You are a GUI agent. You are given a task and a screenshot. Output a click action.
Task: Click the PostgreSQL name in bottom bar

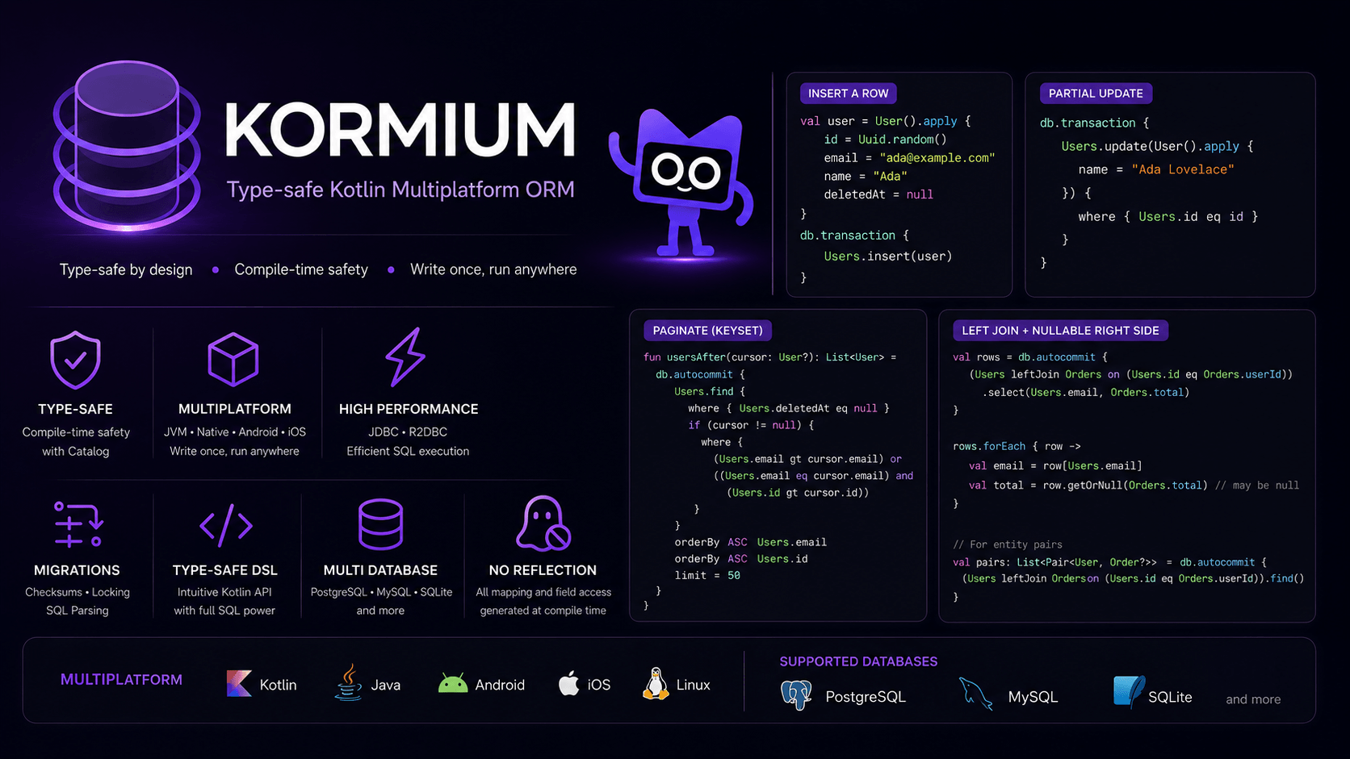[866, 697]
